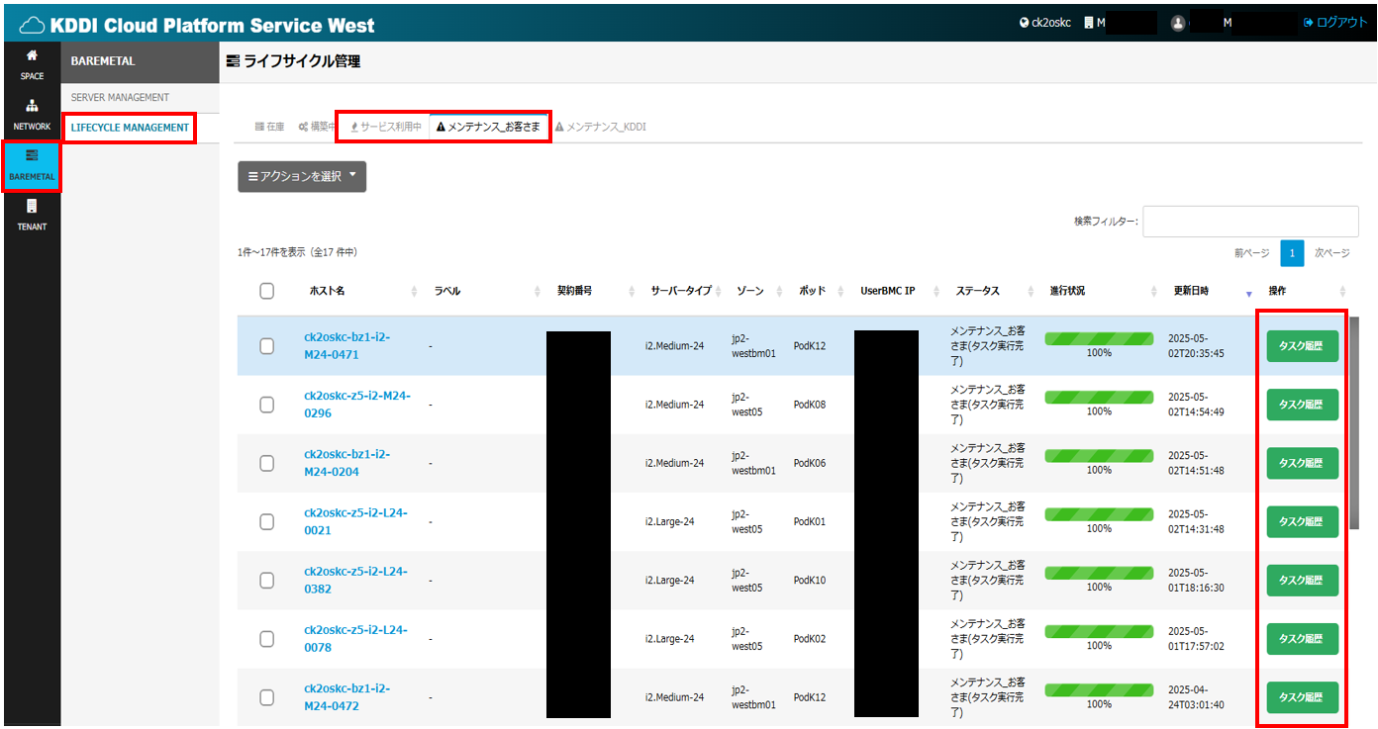
Task: Sort by 操作 column sort arrows
Action: [x=1342, y=292]
